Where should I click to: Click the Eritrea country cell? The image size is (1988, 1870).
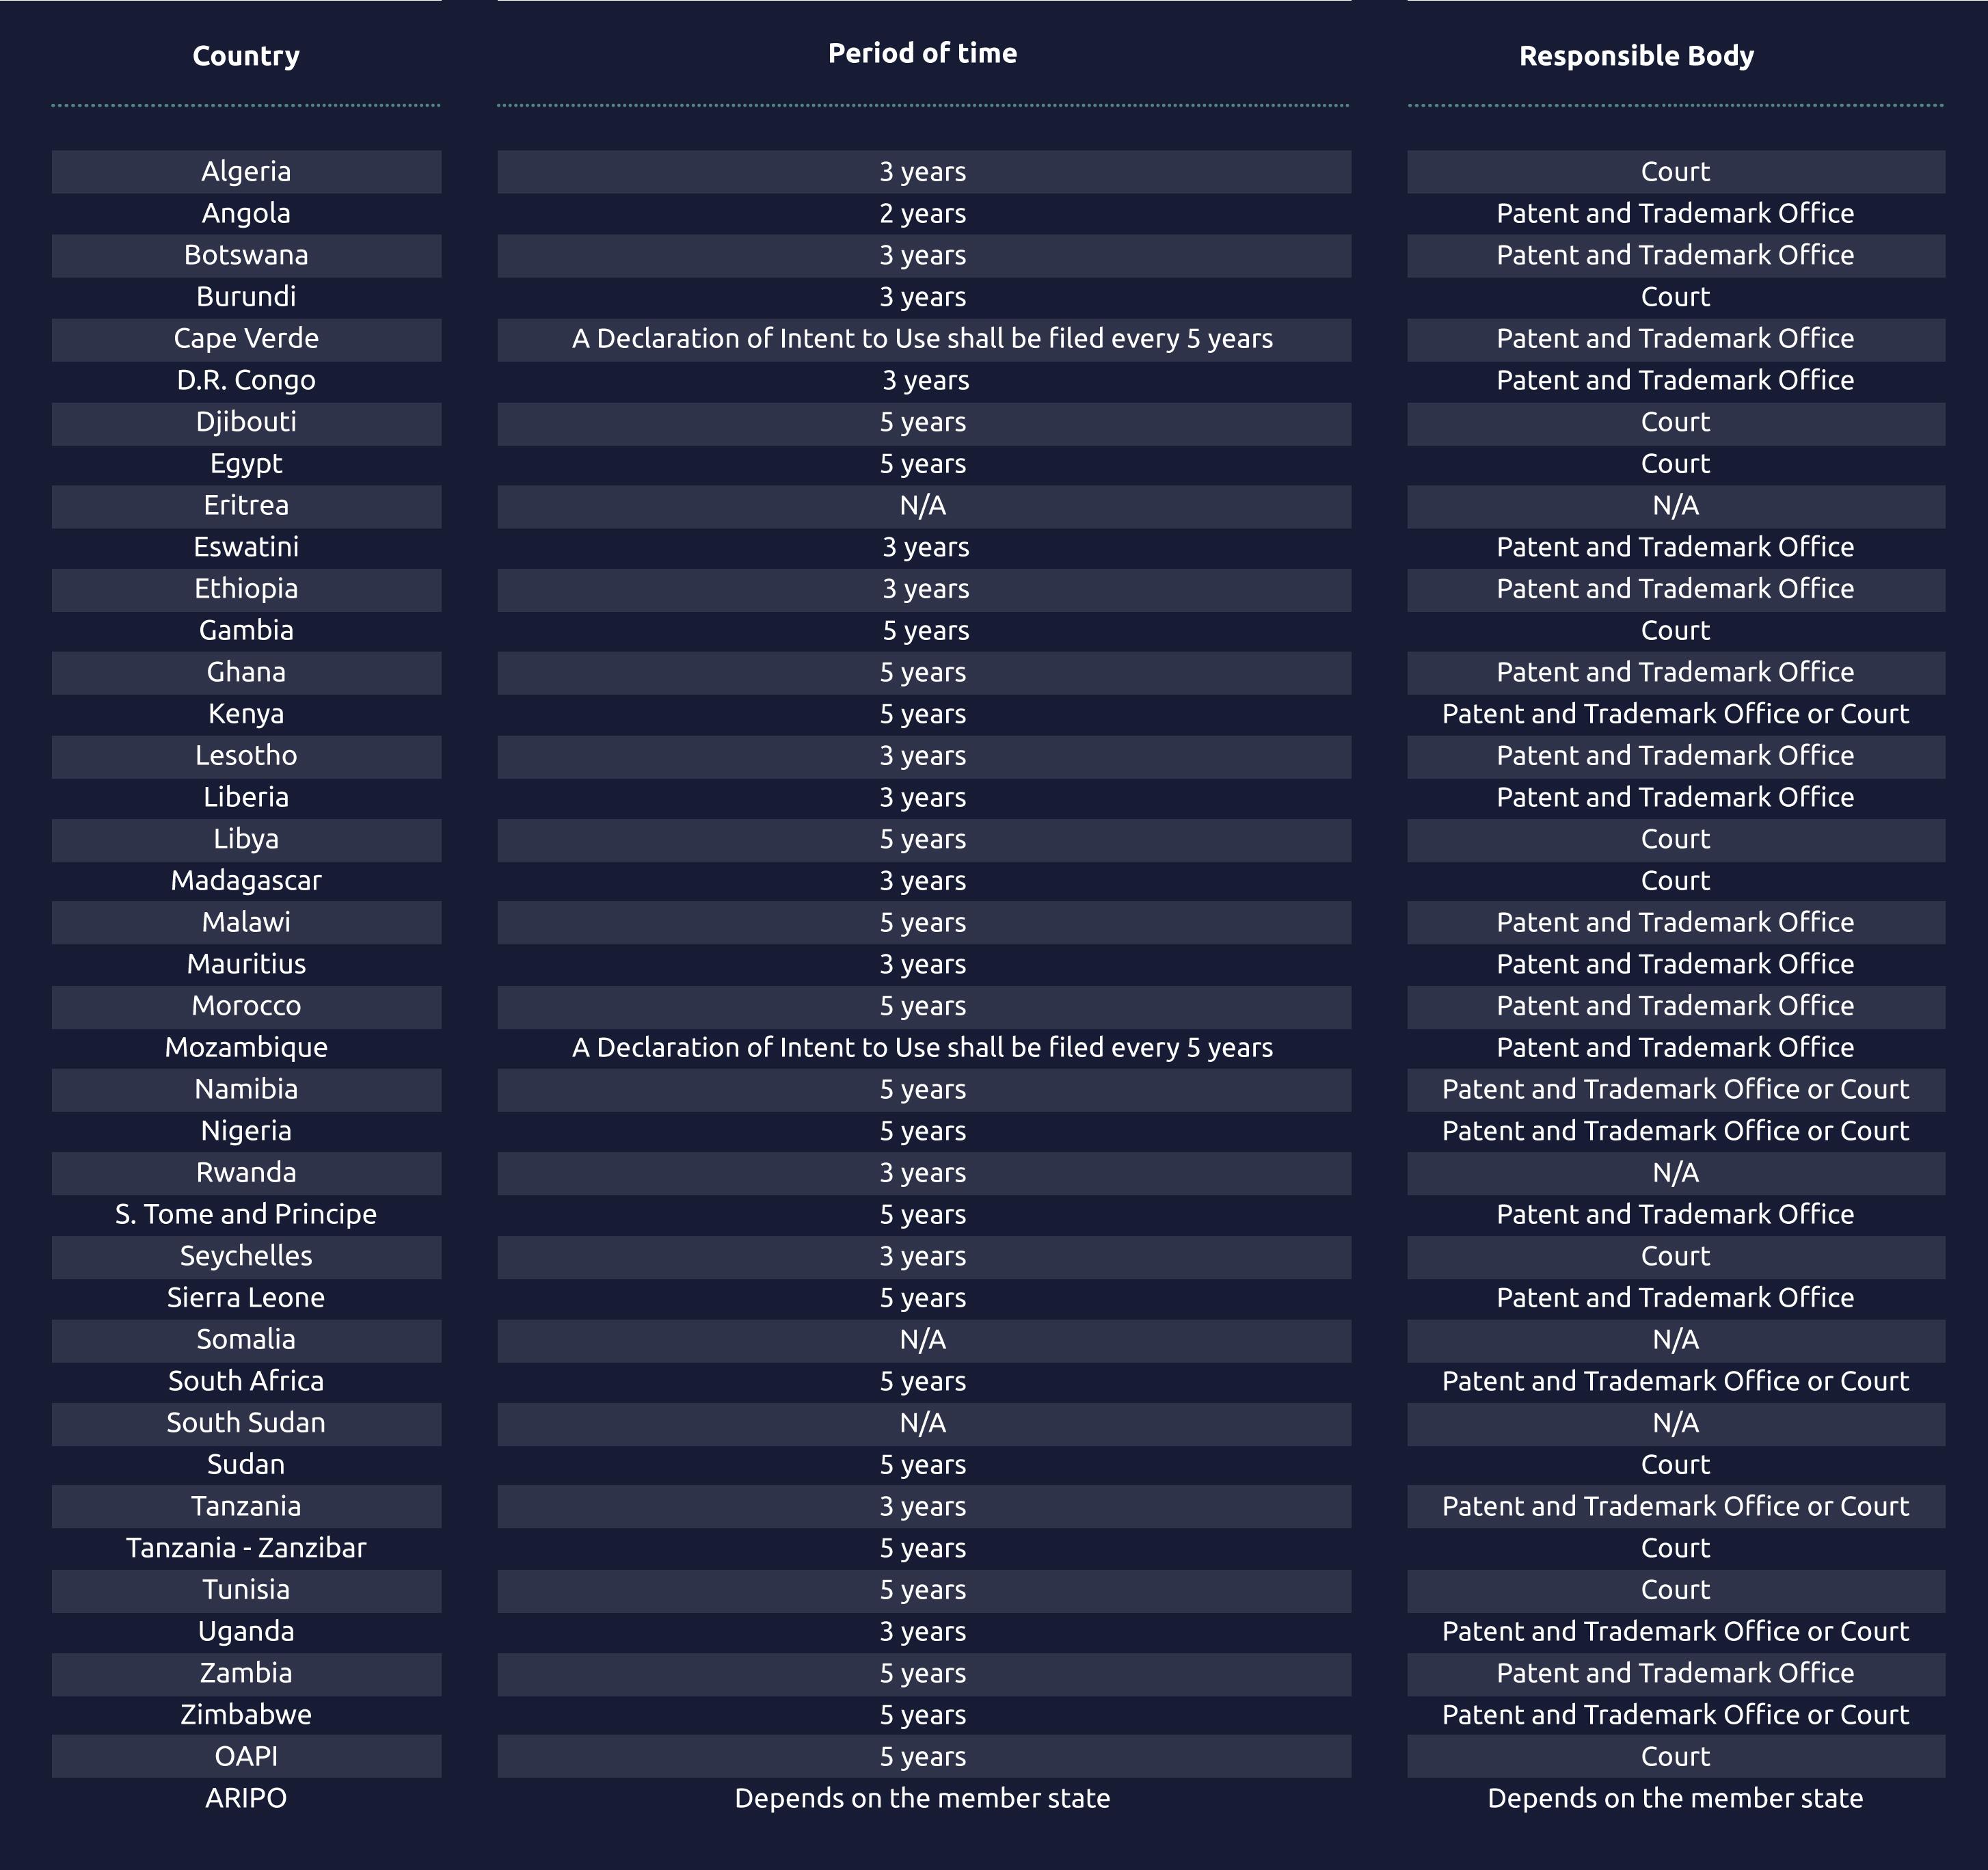pyautogui.click(x=246, y=506)
